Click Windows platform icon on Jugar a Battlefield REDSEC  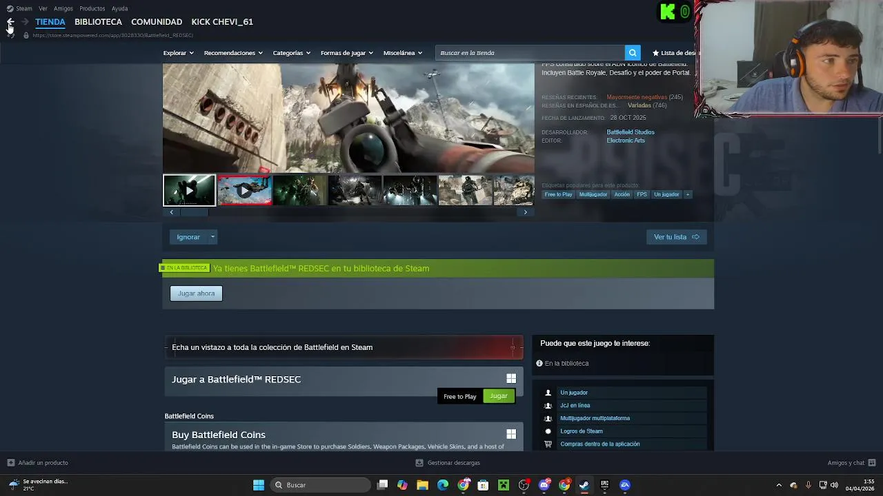point(511,379)
